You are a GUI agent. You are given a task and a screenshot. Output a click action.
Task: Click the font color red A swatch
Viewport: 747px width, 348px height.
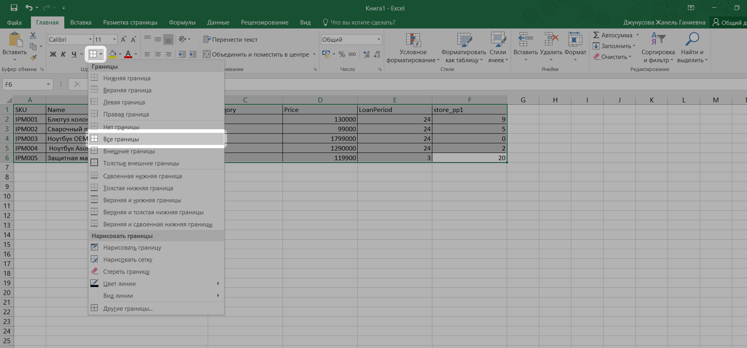[128, 54]
